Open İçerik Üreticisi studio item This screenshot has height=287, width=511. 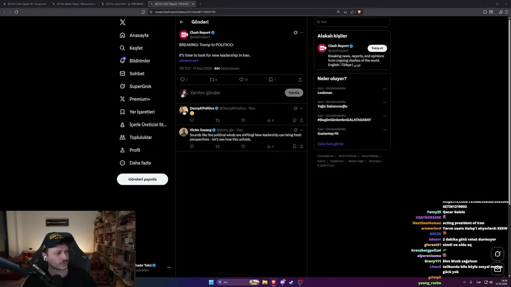click(143, 124)
